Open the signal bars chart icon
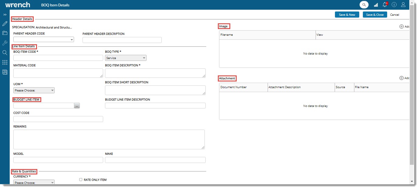419x189 pixels. click(x=376, y=5)
